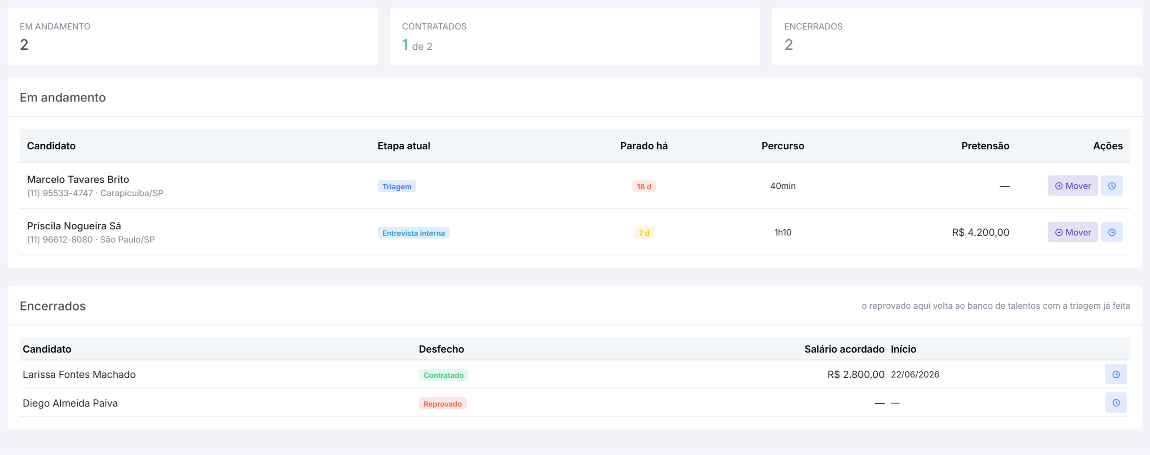Click Mover button for Marcelo Tavares Brito

pyautogui.click(x=1073, y=186)
